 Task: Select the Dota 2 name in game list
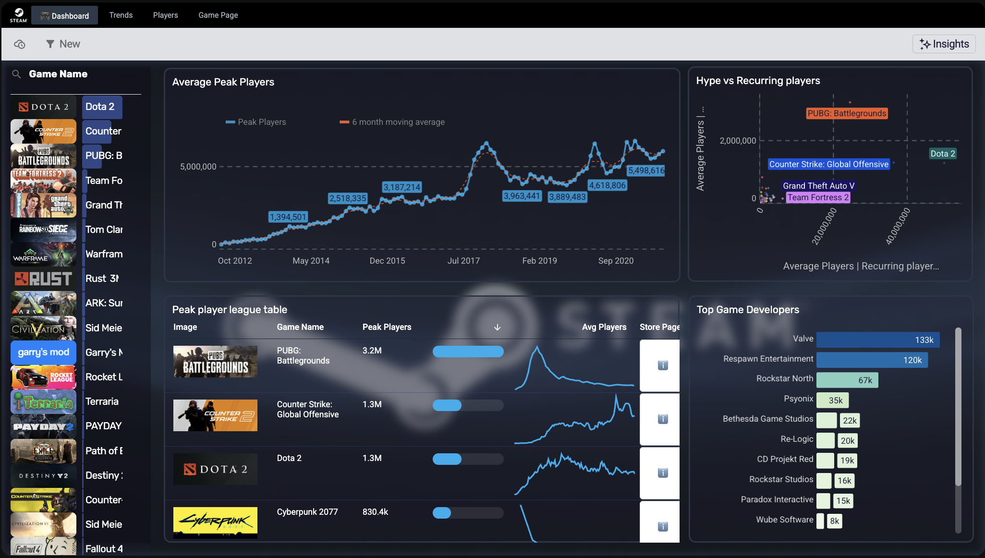[100, 107]
